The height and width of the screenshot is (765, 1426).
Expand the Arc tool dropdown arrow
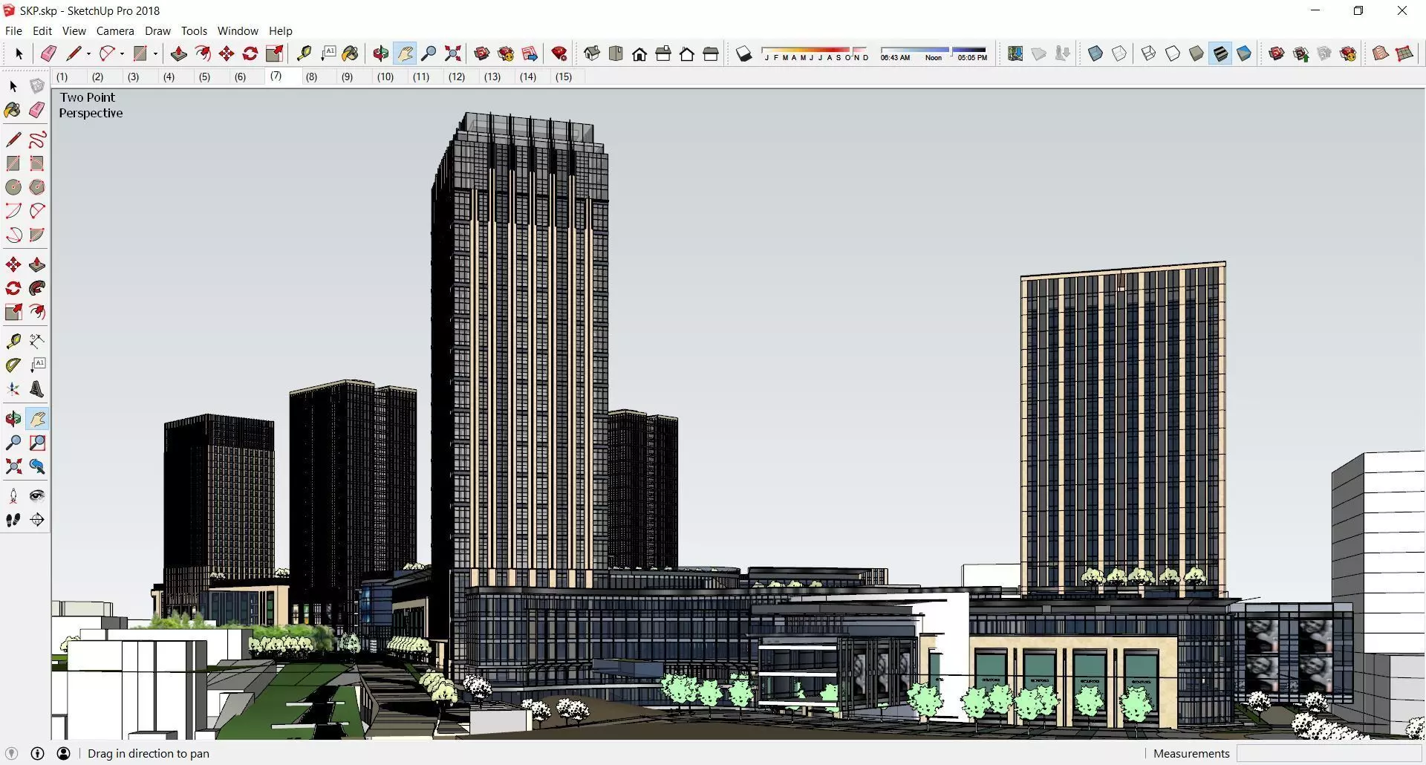(122, 53)
